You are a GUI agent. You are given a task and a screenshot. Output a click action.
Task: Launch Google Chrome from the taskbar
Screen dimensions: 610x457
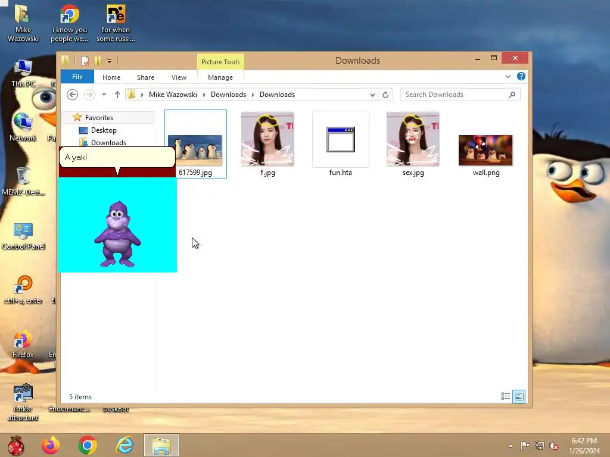tap(88, 445)
